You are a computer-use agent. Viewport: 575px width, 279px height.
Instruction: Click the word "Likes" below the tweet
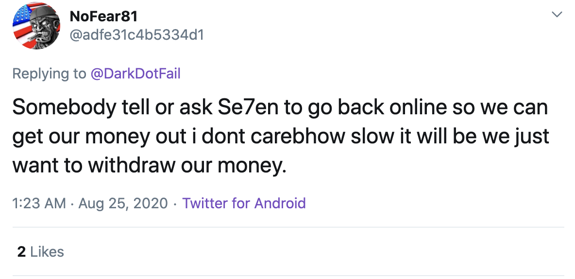click(47, 252)
